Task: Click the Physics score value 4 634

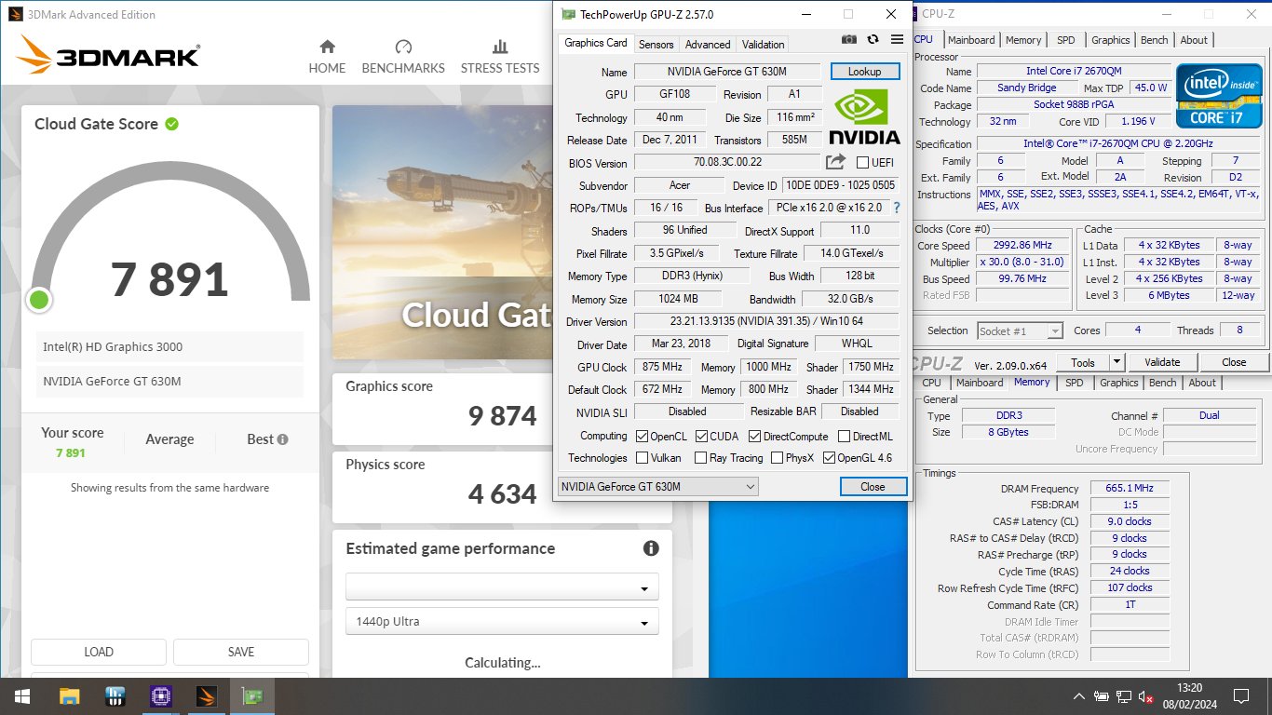Action: coord(503,493)
